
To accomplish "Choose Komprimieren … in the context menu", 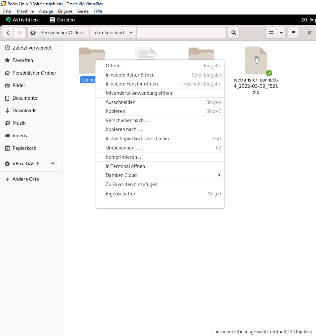I will click(160, 157).
